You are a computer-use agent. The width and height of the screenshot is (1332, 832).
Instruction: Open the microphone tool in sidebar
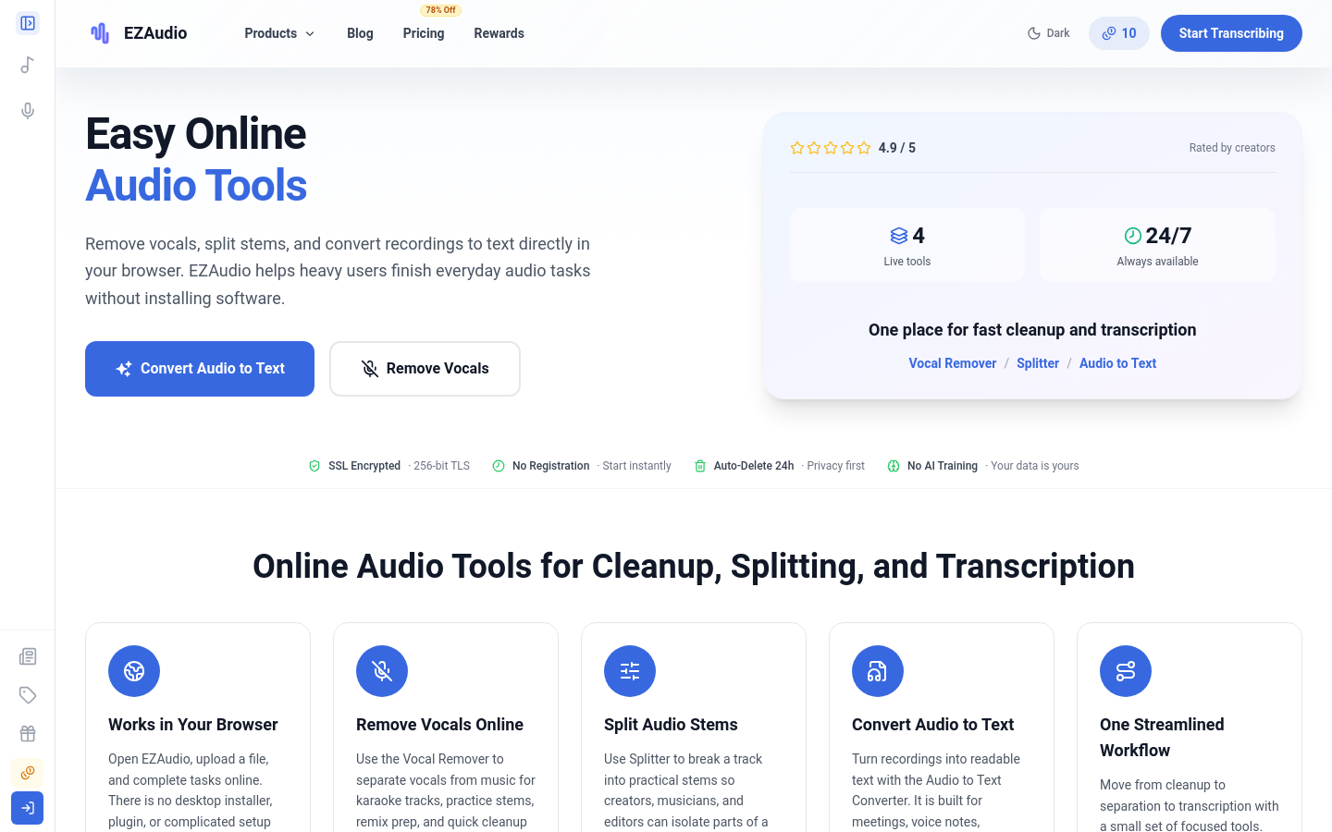[28, 111]
